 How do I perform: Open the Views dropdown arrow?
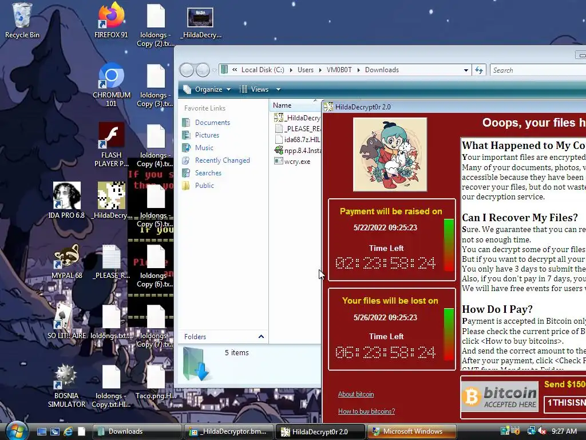click(278, 89)
